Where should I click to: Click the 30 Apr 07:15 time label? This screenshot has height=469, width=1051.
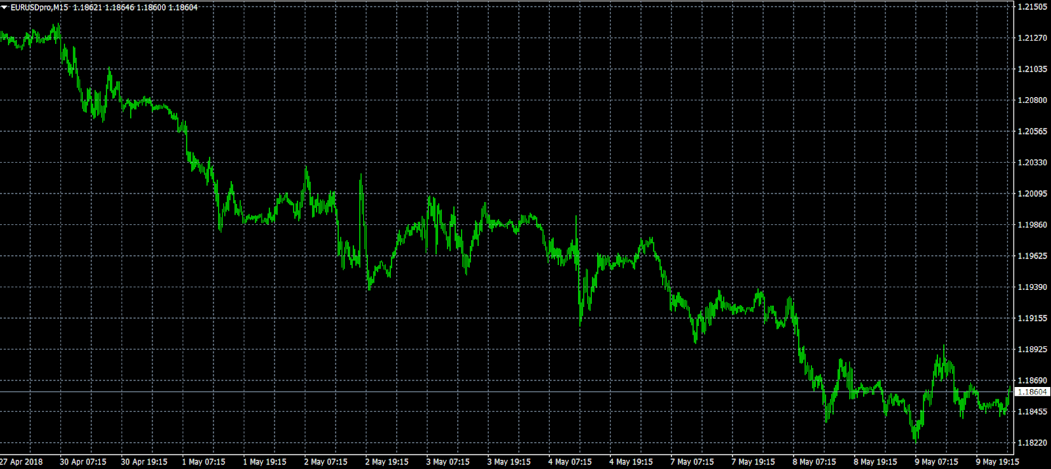(83, 462)
